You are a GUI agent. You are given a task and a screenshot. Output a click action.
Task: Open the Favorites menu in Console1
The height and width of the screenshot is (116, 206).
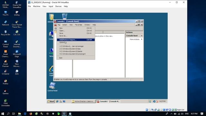point(79,25)
